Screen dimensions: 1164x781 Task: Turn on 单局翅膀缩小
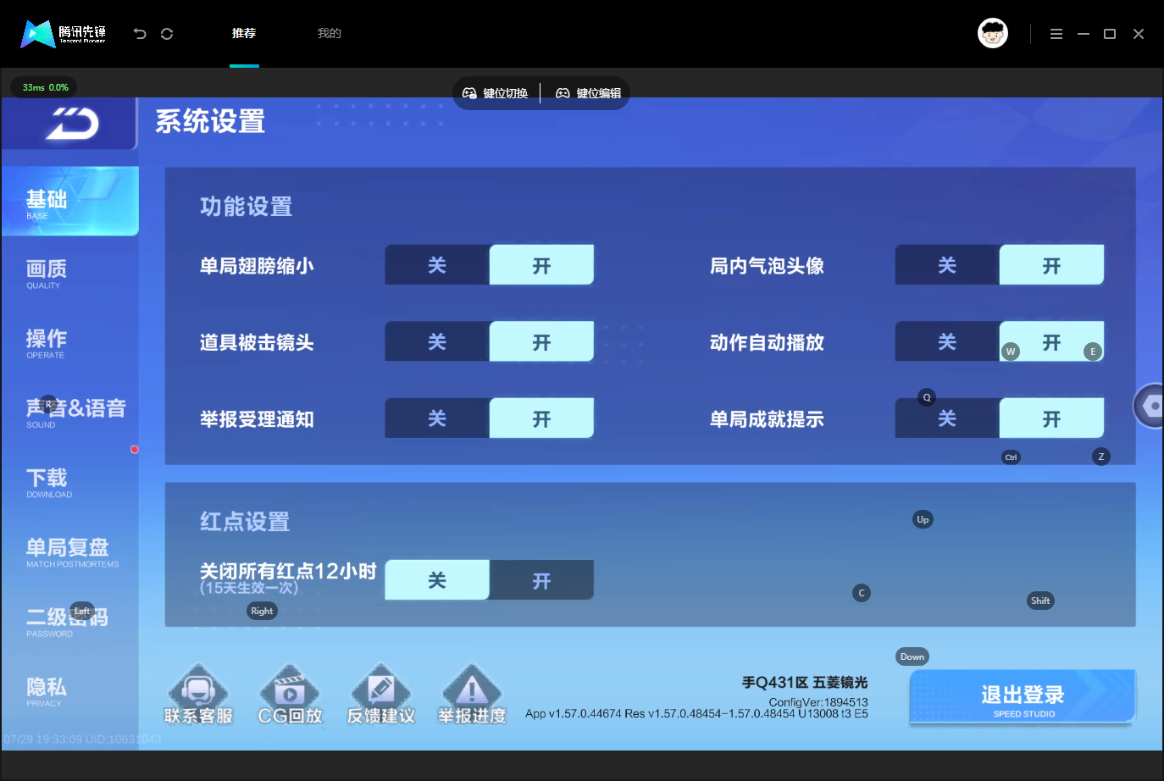(x=541, y=265)
